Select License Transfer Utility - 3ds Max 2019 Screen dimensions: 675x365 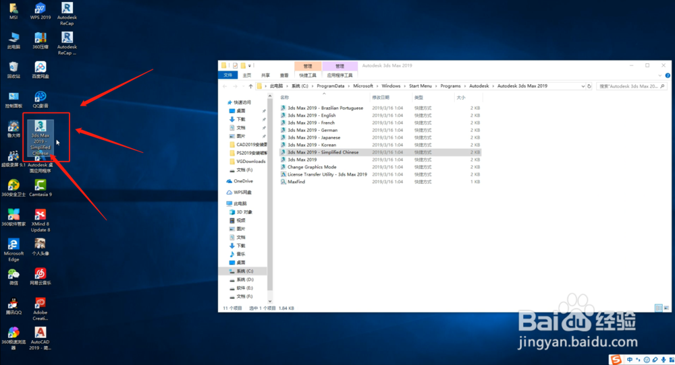click(327, 174)
